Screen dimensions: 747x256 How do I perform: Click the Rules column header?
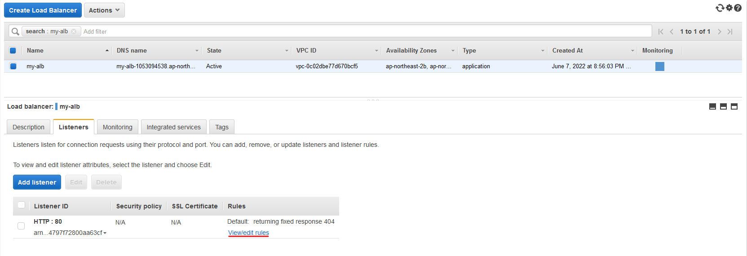click(237, 206)
